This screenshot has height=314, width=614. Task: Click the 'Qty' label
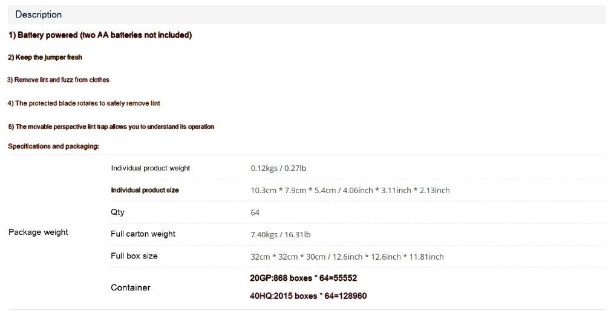click(x=117, y=212)
